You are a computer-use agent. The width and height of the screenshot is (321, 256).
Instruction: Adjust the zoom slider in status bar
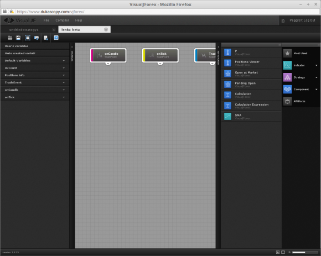pos(305,252)
